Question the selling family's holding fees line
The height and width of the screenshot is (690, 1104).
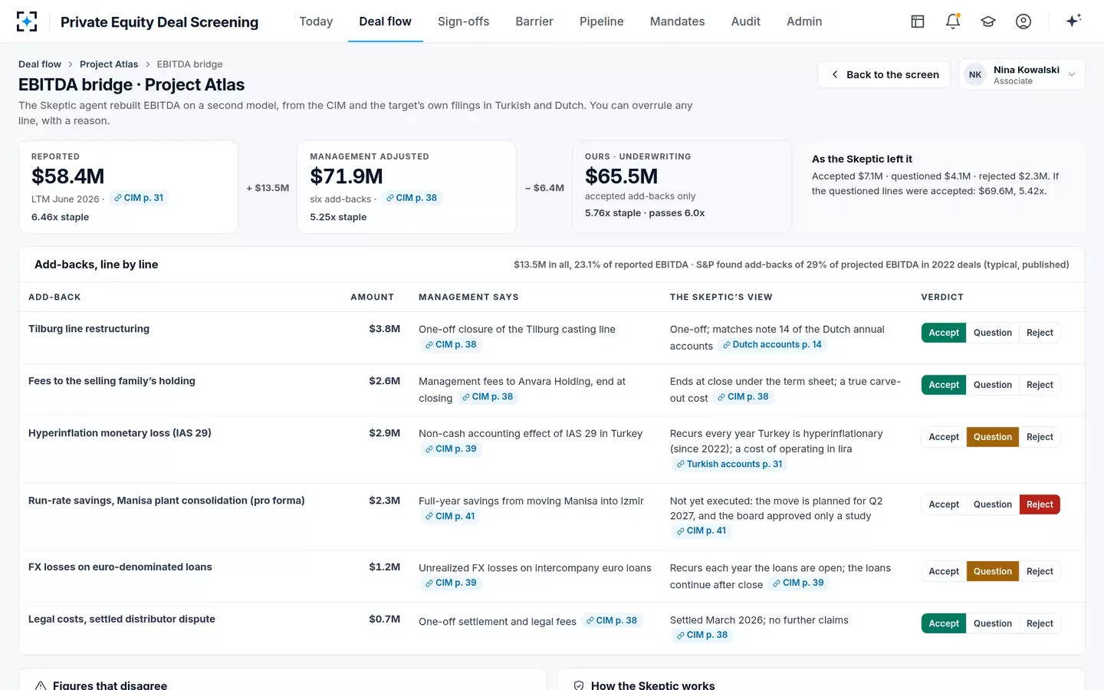pyautogui.click(x=992, y=385)
